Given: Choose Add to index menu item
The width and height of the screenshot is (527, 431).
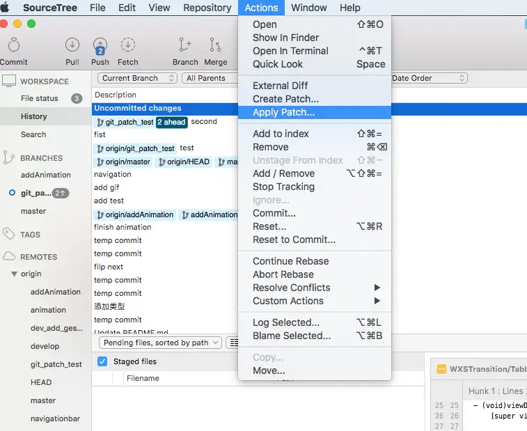Looking at the screenshot, I should click(315, 134).
